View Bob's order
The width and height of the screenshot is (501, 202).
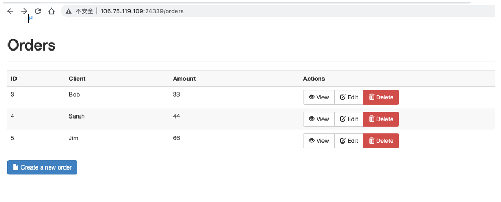tap(319, 97)
